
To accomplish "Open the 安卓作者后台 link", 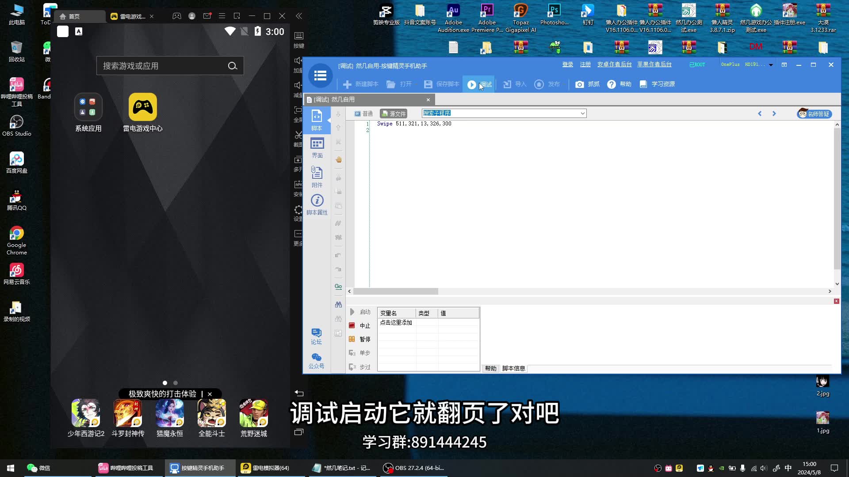I will (615, 64).
